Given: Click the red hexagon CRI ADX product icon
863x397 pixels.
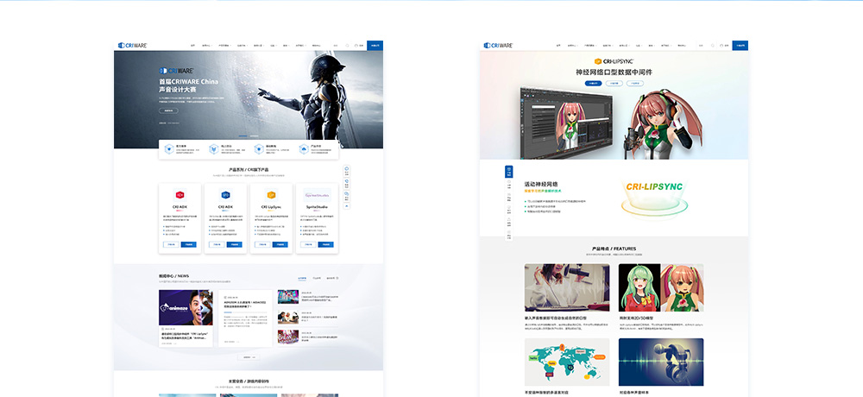Looking at the screenshot, I should pyautogui.click(x=180, y=194).
